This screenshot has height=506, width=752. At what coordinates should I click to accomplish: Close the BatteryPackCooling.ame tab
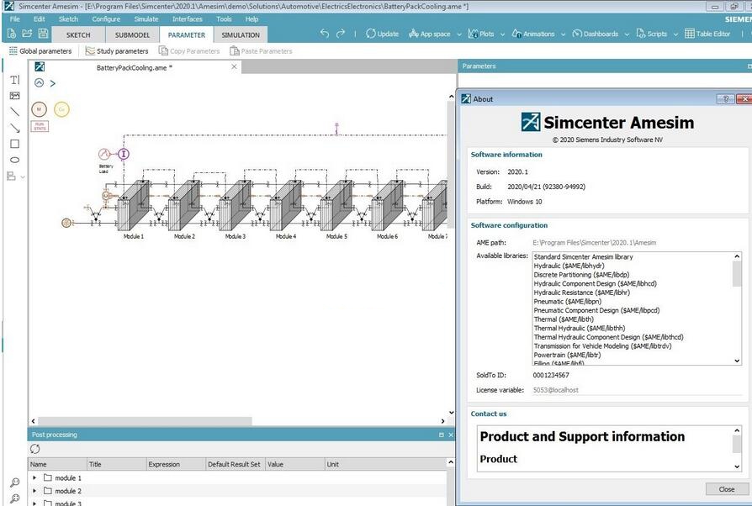click(234, 66)
